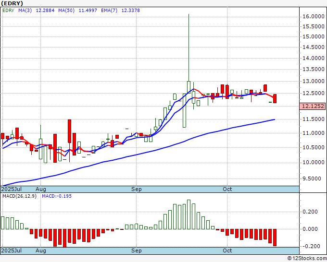Click the 14.5000 price axis label
Image resolution: width=327 pixels, height=262 pixels.
click(313, 47)
